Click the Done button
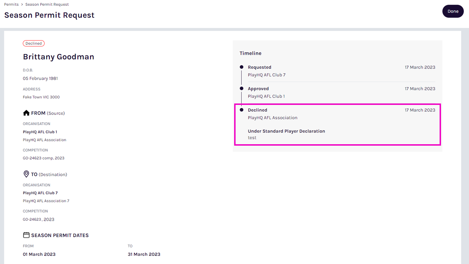Image resolution: width=469 pixels, height=264 pixels. click(453, 11)
